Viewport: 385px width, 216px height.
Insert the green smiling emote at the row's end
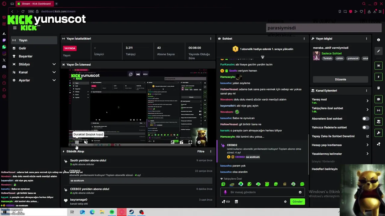(x=302, y=184)
